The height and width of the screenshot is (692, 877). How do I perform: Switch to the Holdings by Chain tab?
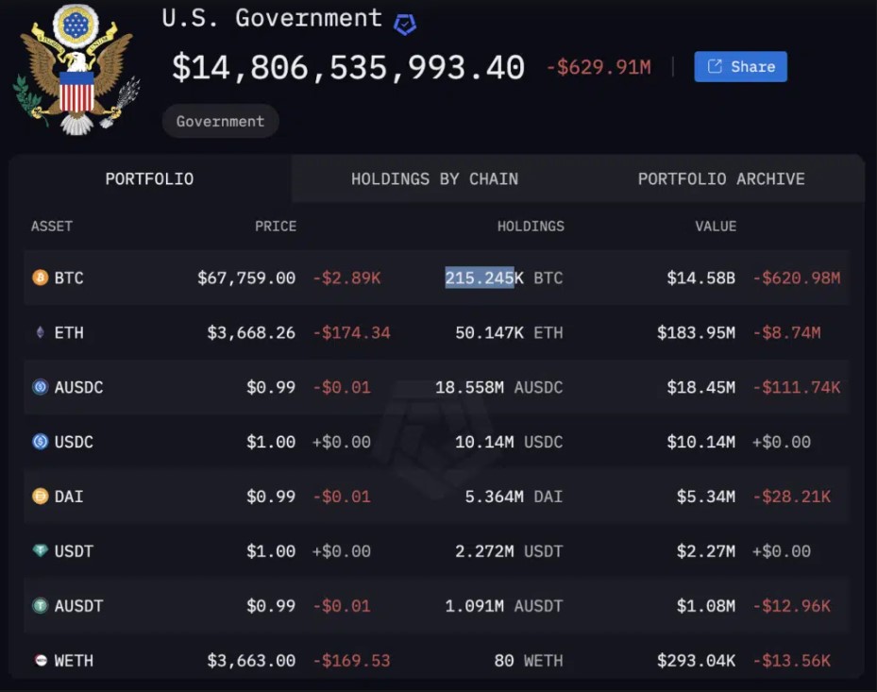click(434, 178)
